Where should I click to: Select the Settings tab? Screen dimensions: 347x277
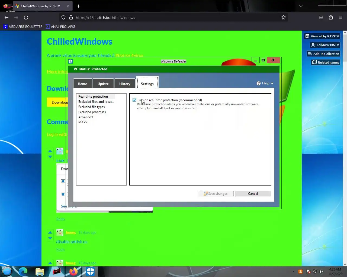coord(147,84)
